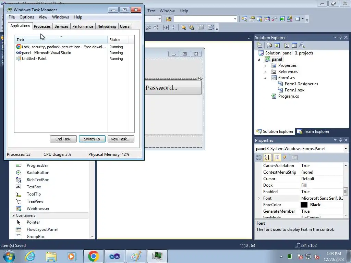
Task: Click Show All Files icon in Solution Explorer
Action: tap(269, 46)
